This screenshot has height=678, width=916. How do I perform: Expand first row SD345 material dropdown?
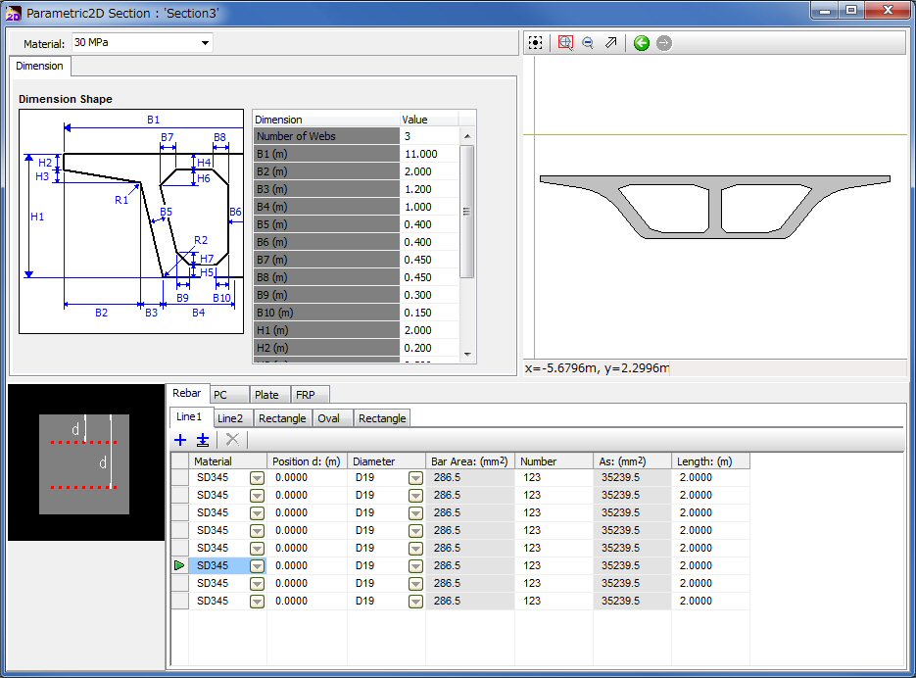(x=257, y=478)
